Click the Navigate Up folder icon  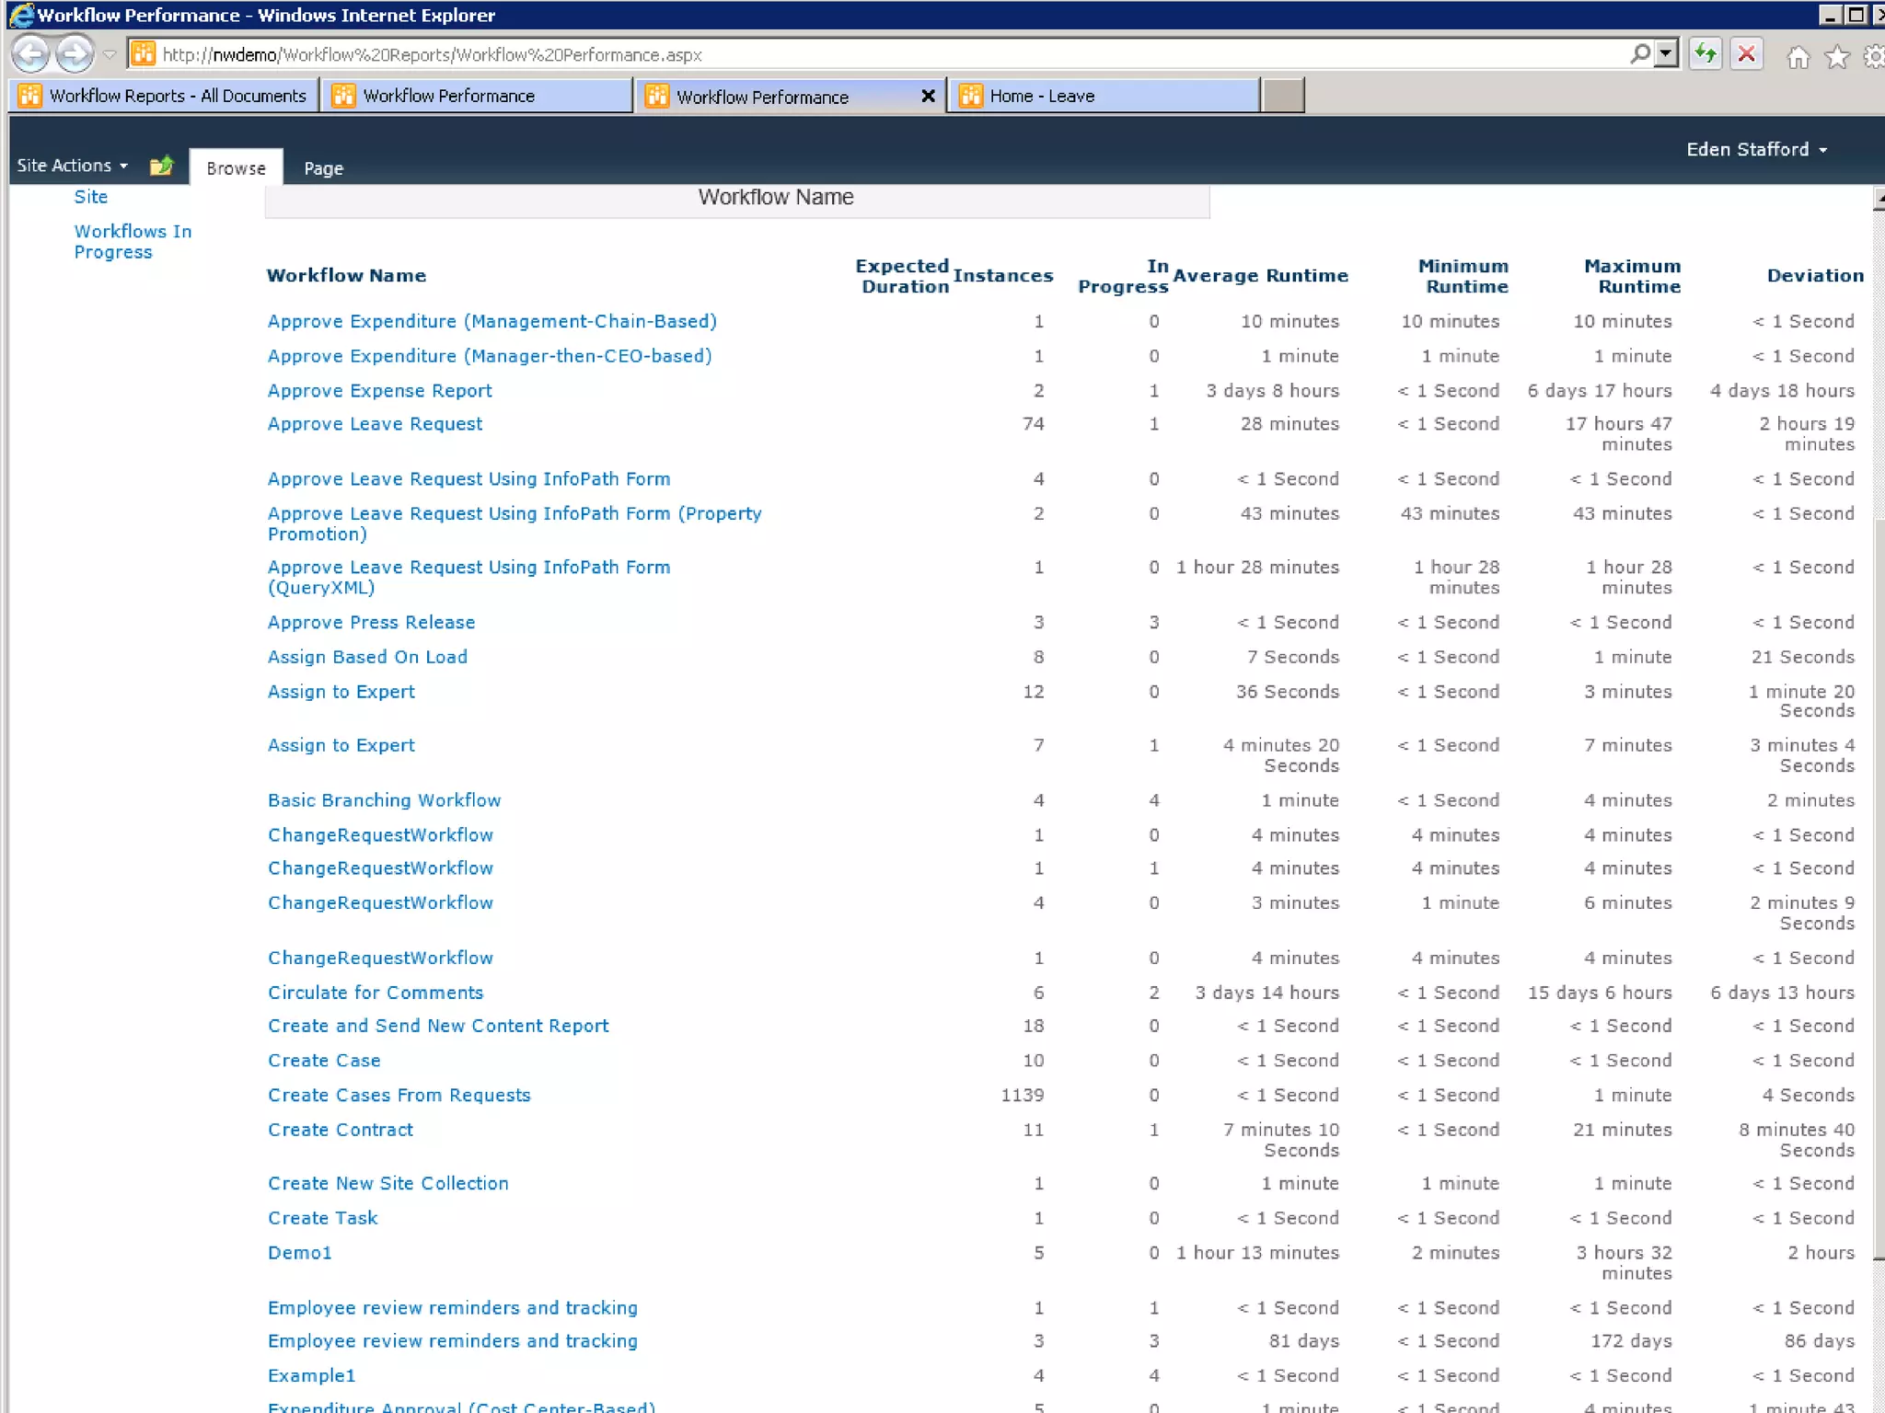(x=161, y=166)
